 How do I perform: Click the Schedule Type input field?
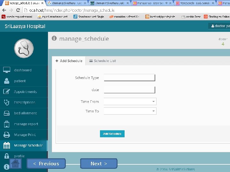click(129, 77)
